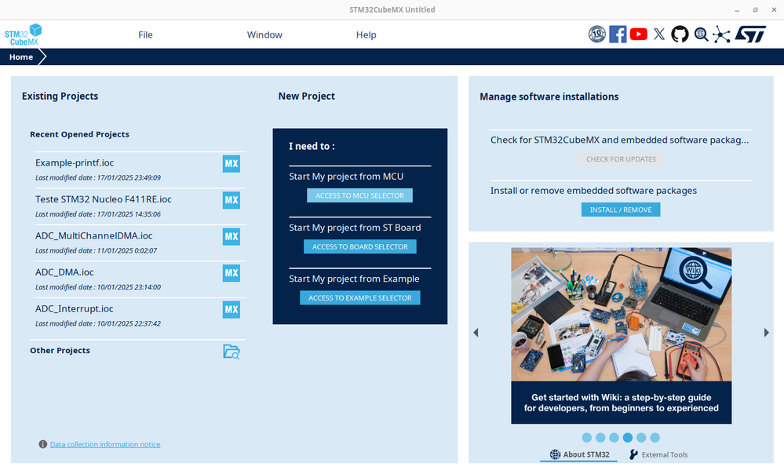
Task: Select the second carousel dot
Action: click(x=600, y=437)
